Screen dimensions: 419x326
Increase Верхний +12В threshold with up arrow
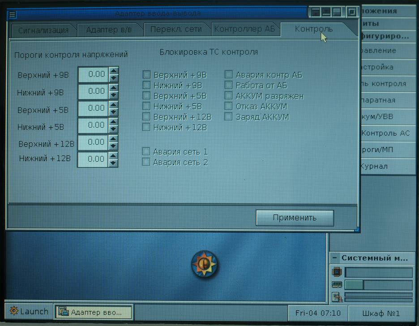113,139
